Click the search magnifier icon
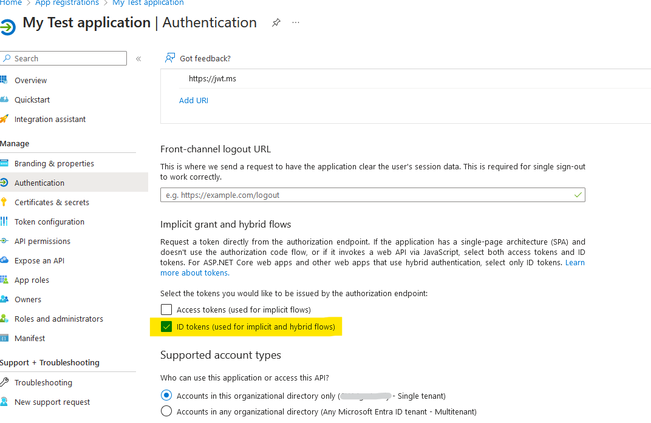The image size is (651, 423). tap(7, 58)
